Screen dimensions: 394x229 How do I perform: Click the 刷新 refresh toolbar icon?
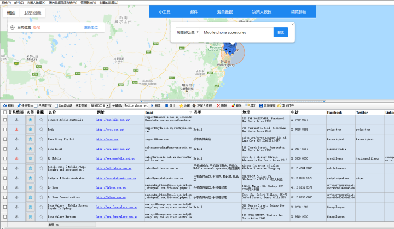tap(5, 105)
